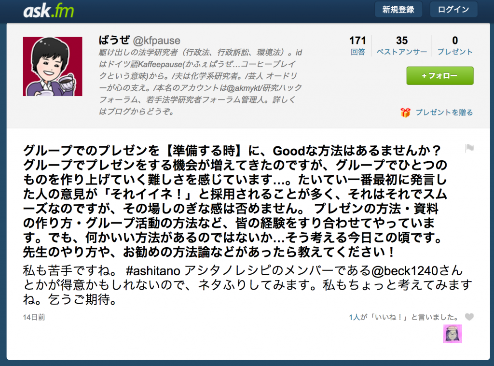The image size is (494, 366).
Task: View the 0 プレゼント count
Action: pyautogui.click(x=455, y=46)
